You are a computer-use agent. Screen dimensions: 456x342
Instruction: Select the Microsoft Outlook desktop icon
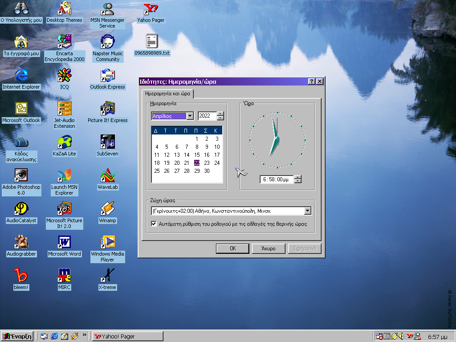21,109
